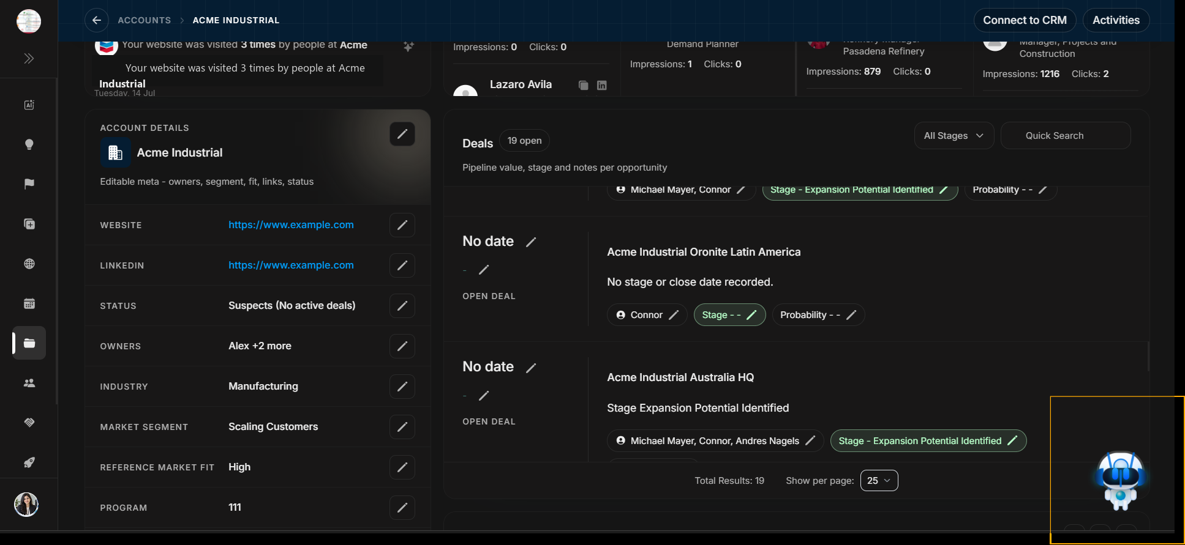Edit the Market Segment field
Screen dimensions: 1185x545
coord(402,427)
